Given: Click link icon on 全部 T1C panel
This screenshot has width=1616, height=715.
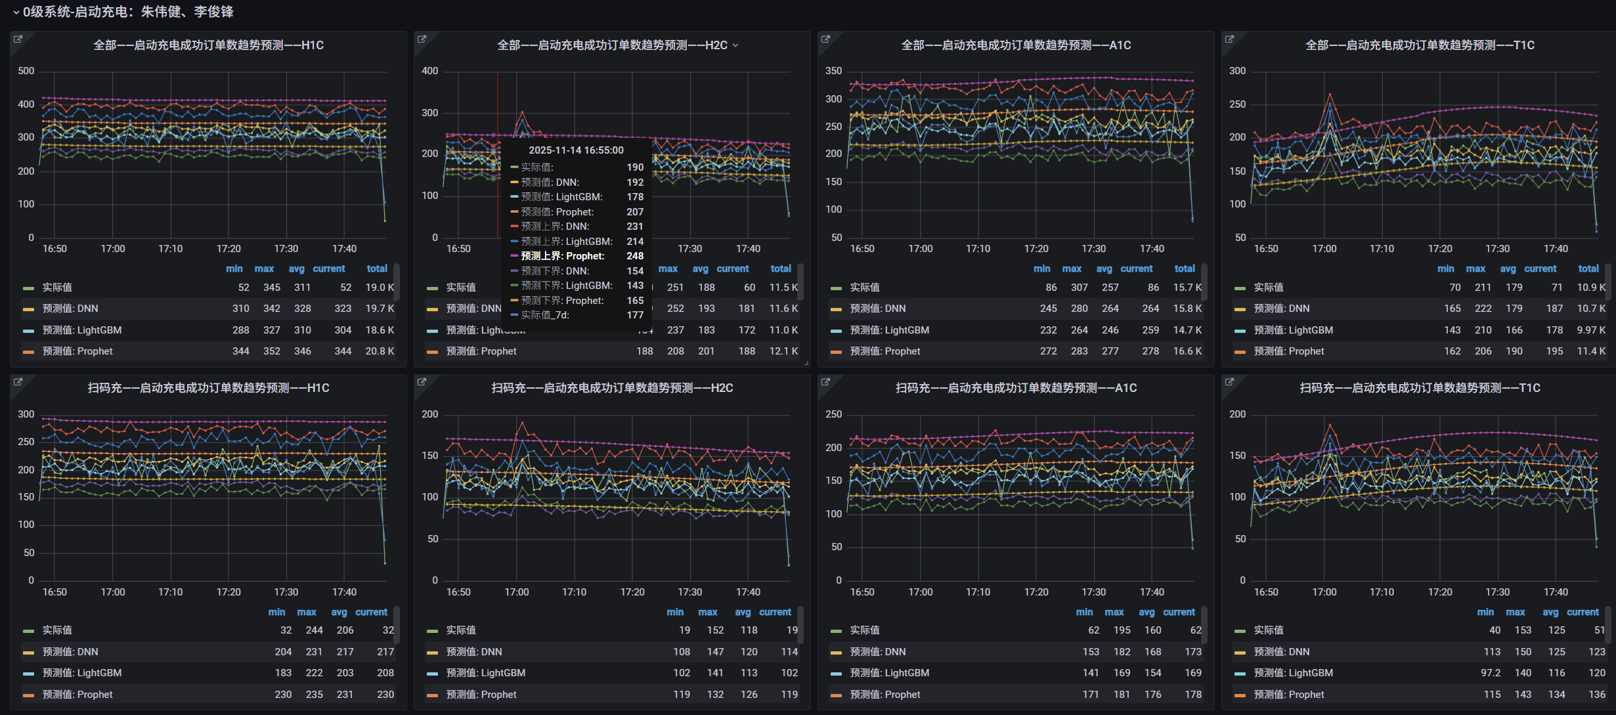Looking at the screenshot, I should [1229, 39].
